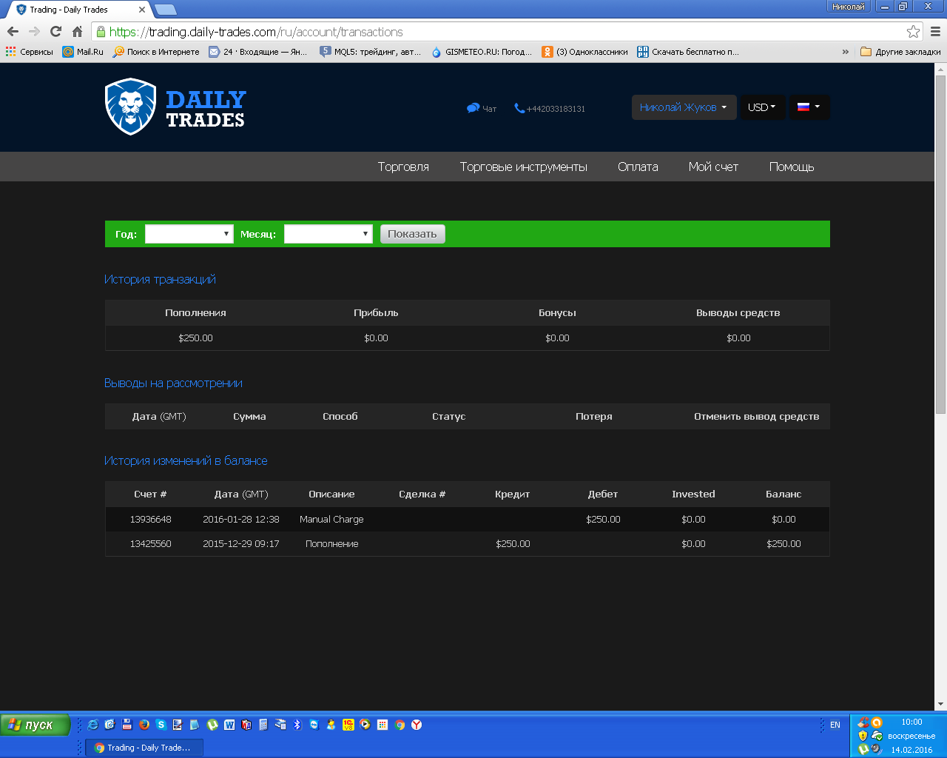Launch uTorrent from the quick launch bar

click(212, 725)
